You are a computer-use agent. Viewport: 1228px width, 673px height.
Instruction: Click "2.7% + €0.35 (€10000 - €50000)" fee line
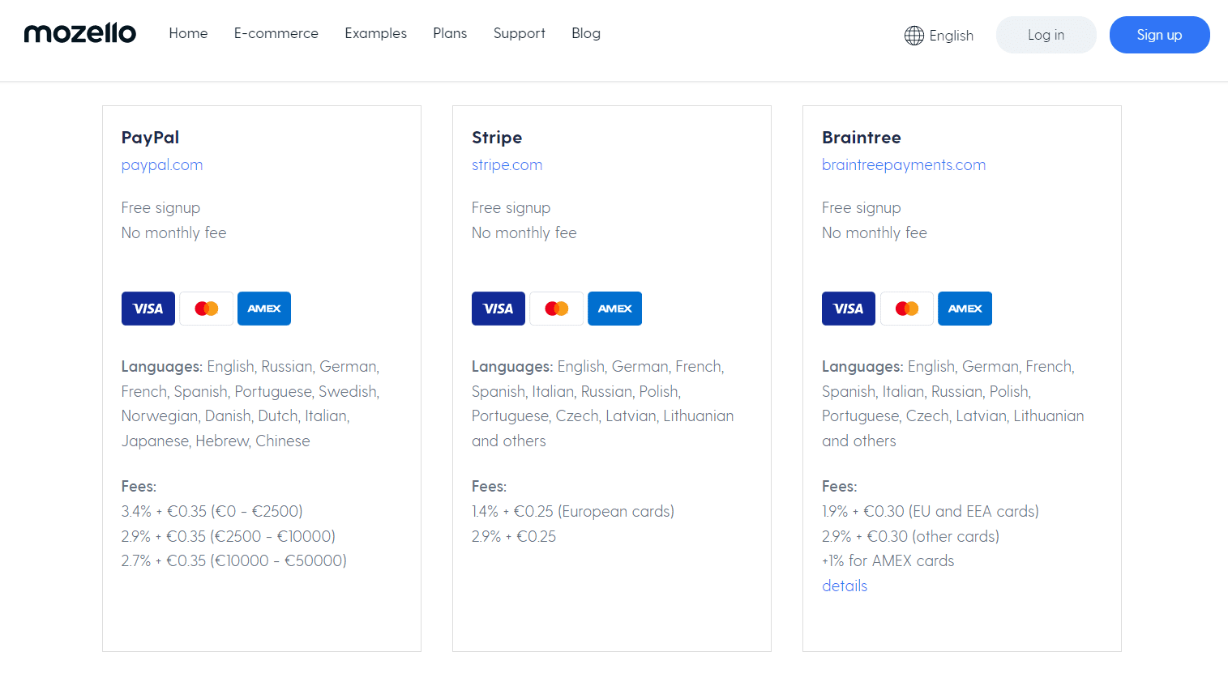click(234, 560)
